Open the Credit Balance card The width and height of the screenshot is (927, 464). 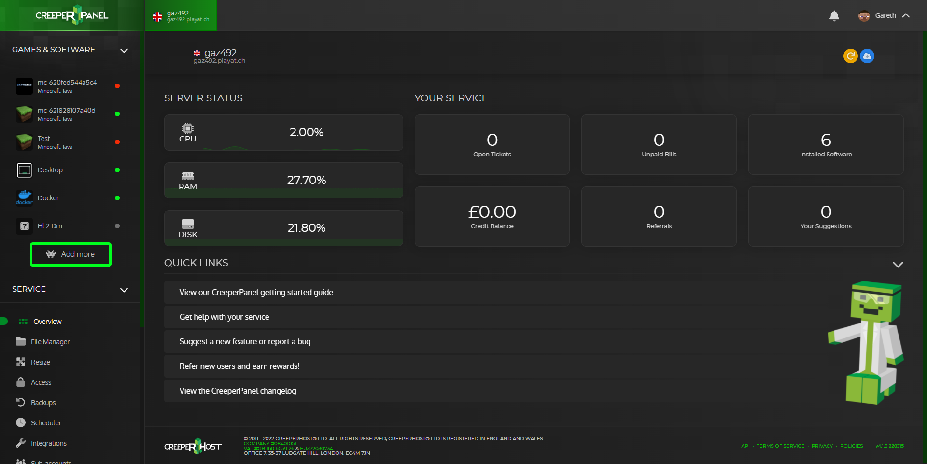click(x=492, y=216)
